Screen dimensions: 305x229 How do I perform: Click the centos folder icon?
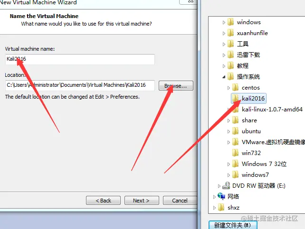pos(235,88)
